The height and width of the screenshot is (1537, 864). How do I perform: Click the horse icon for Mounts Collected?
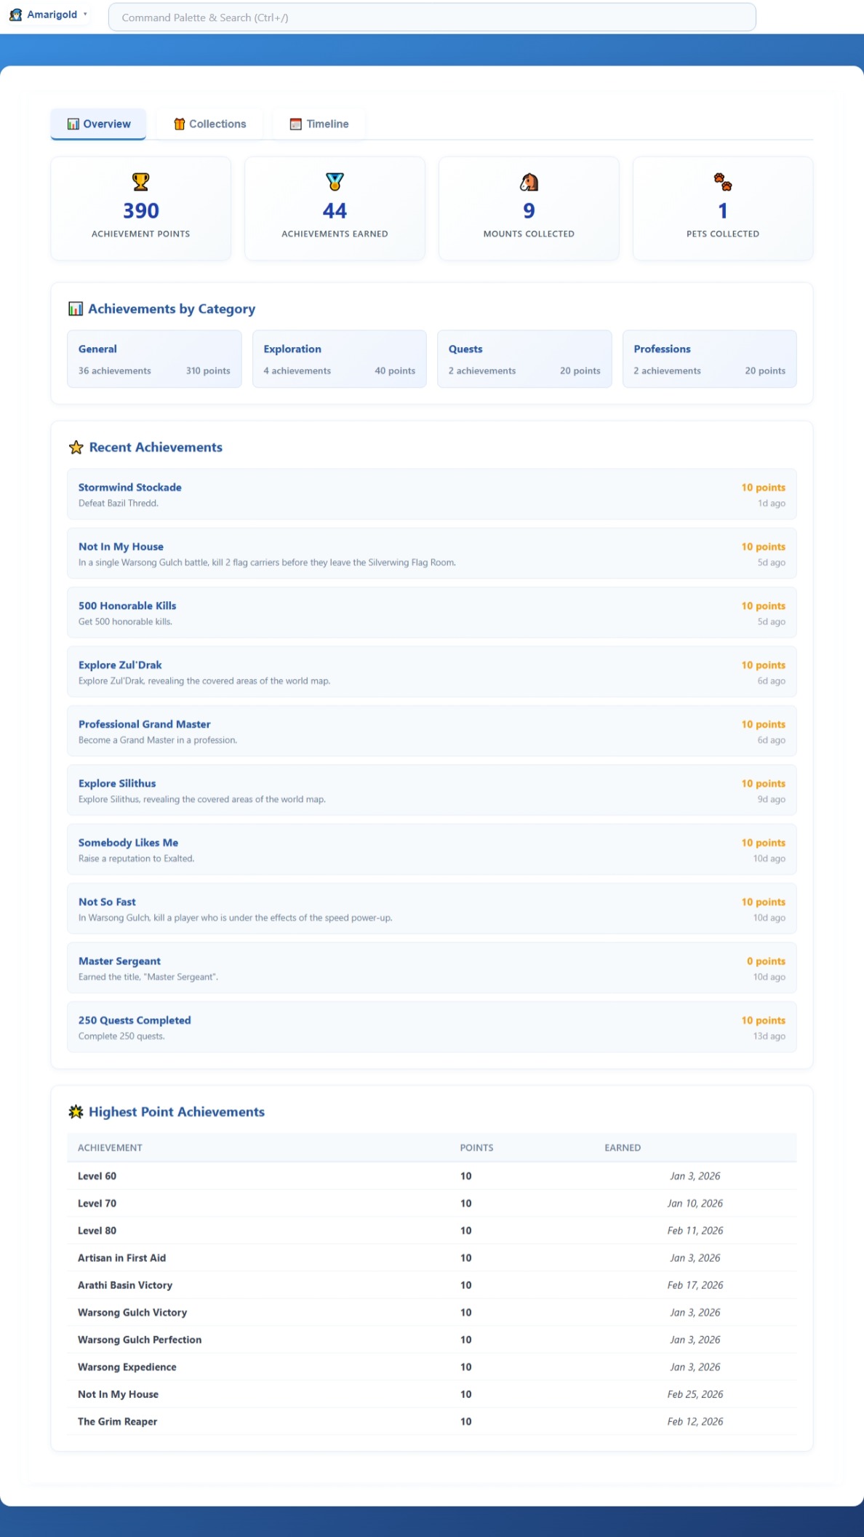pyautogui.click(x=529, y=182)
